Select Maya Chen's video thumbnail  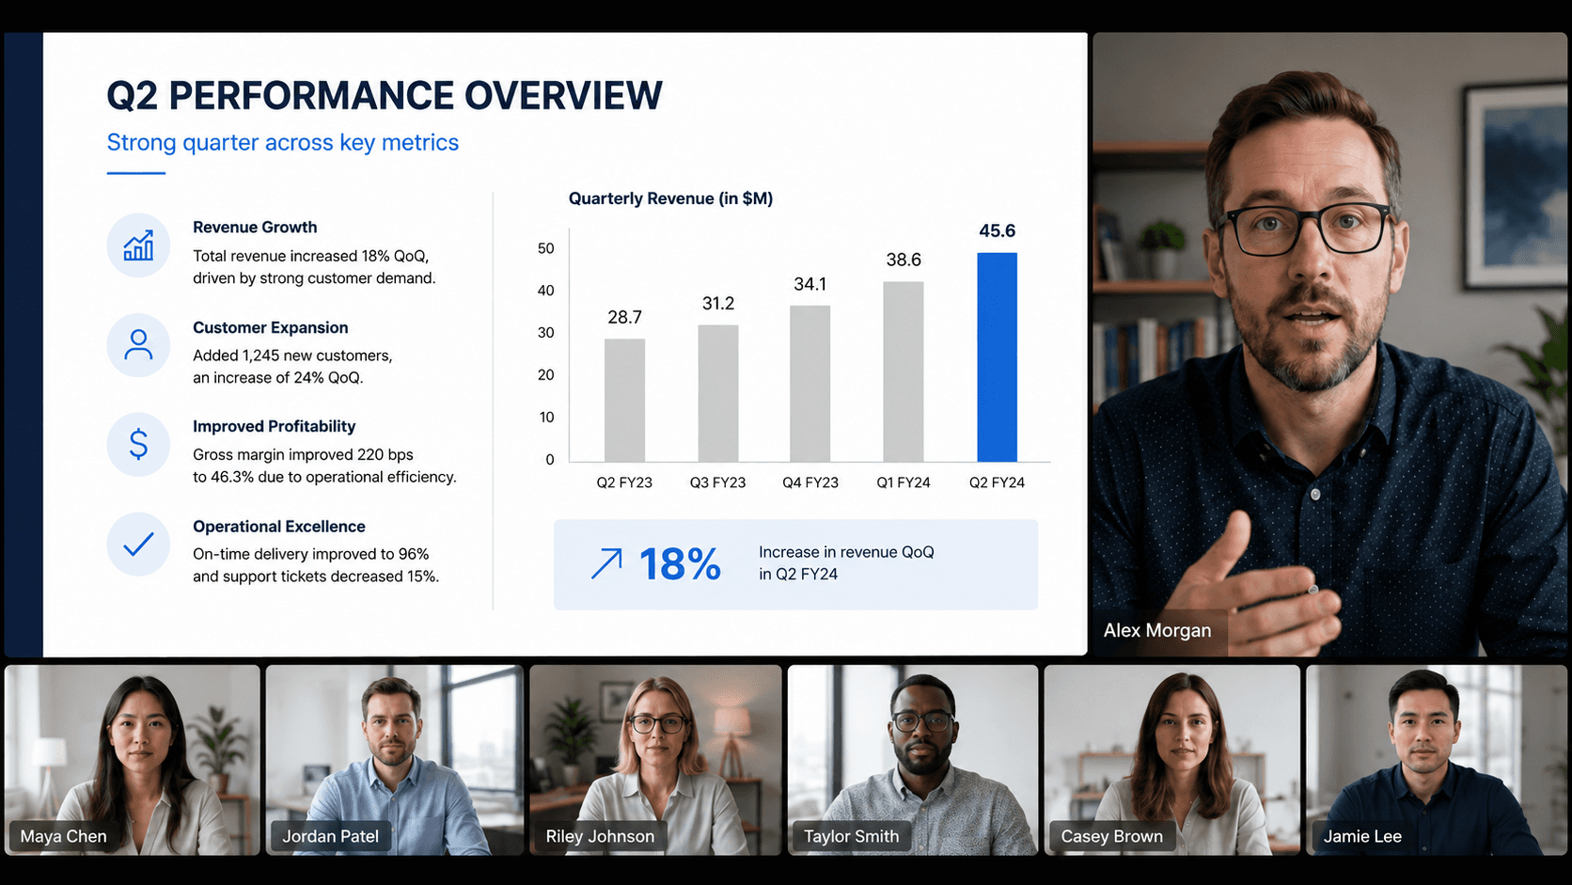coord(133,760)
